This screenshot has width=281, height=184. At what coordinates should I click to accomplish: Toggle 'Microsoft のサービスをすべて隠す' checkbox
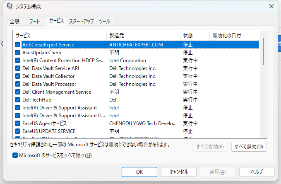(15, 155)
